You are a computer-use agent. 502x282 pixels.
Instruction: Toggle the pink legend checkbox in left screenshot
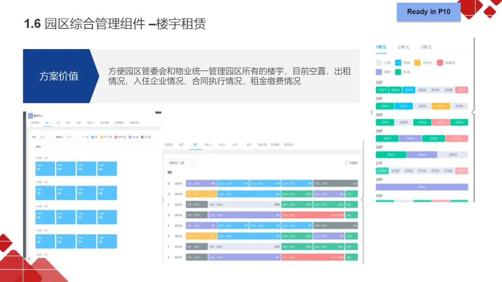[116, 137]
